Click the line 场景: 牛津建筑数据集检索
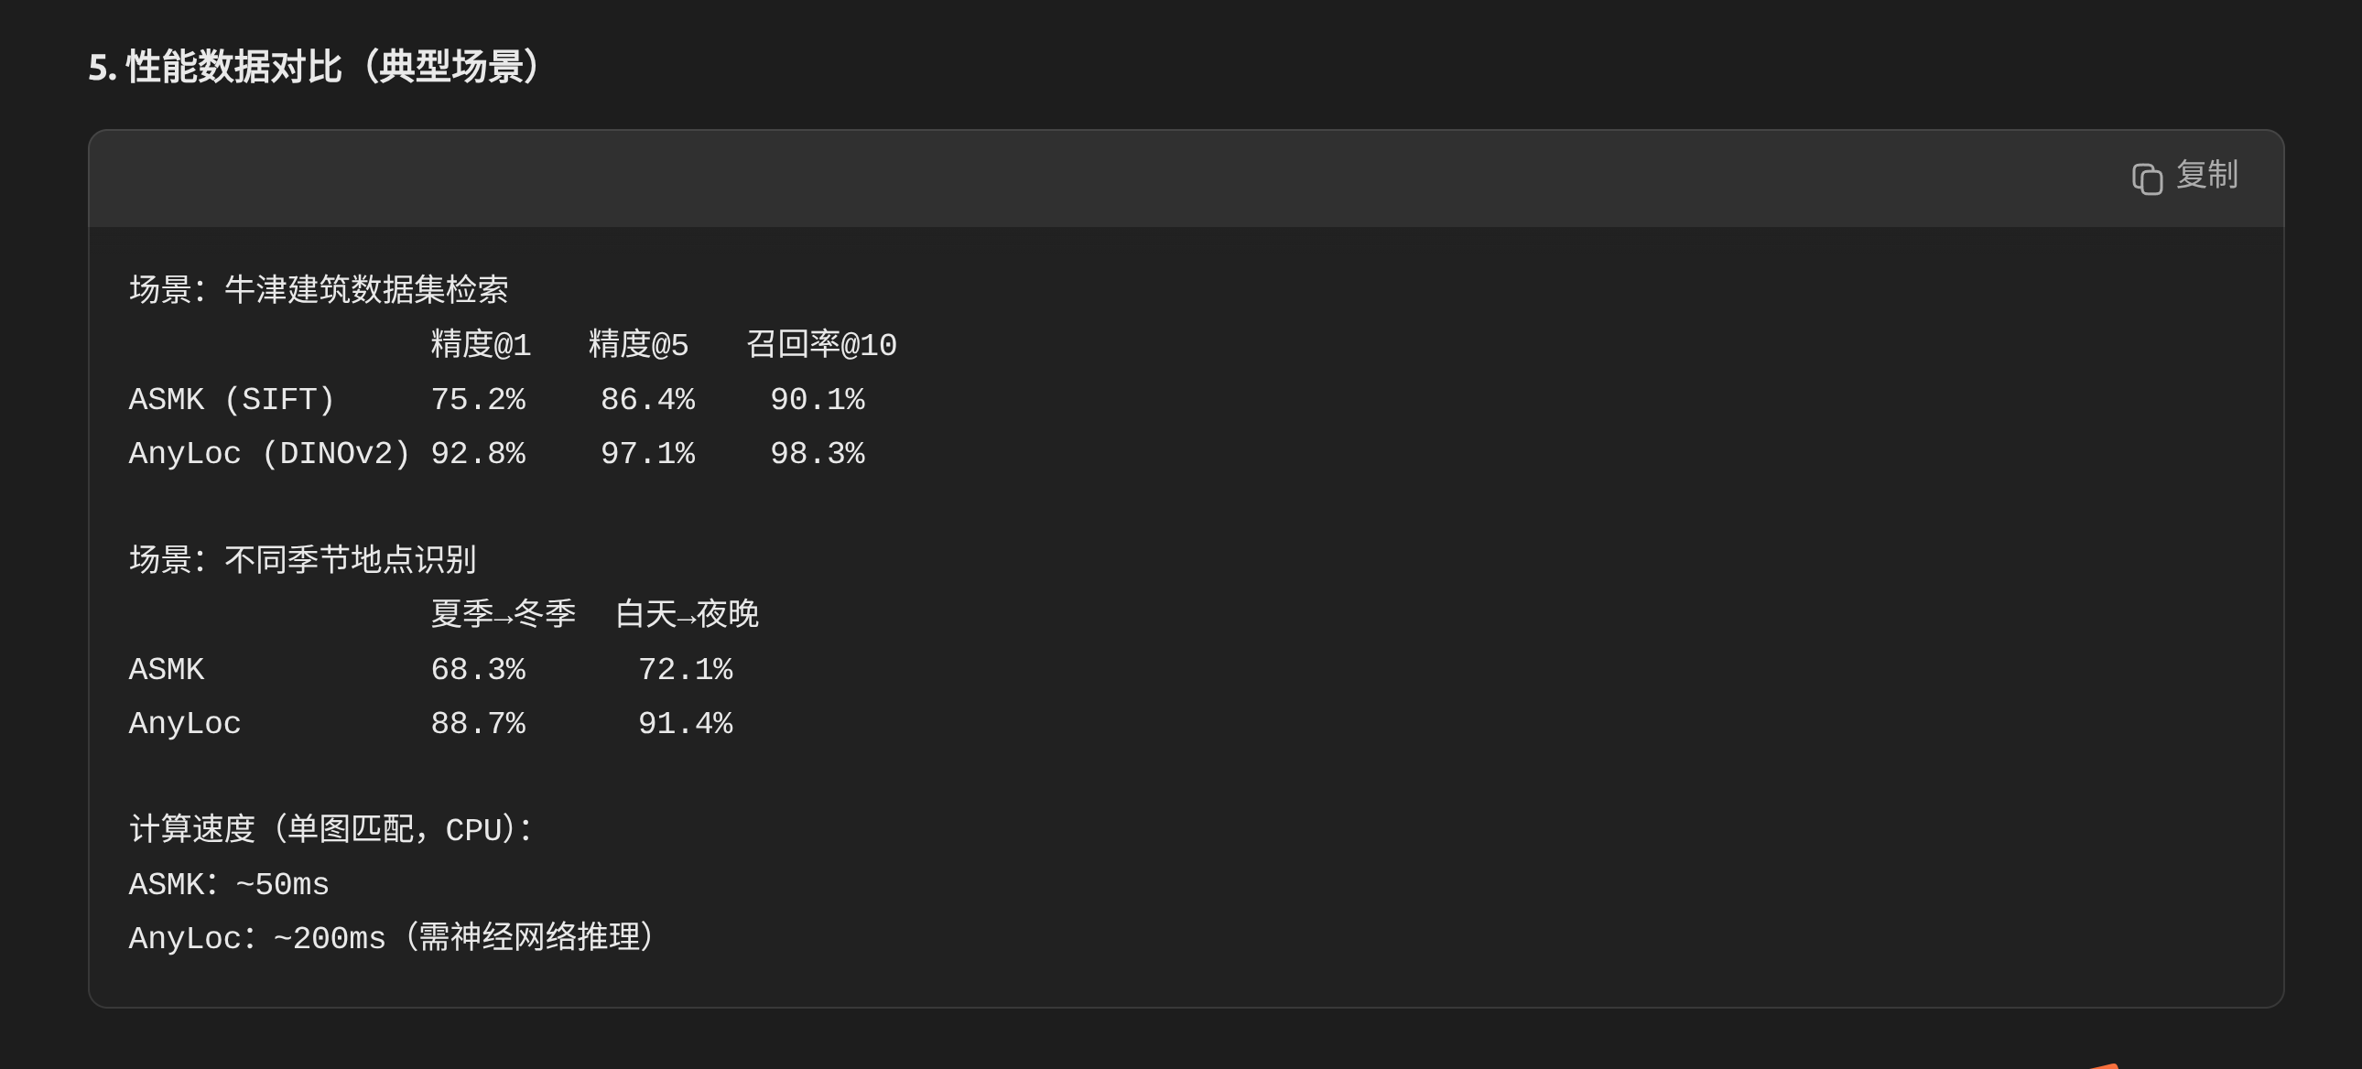 coord(319,290)
